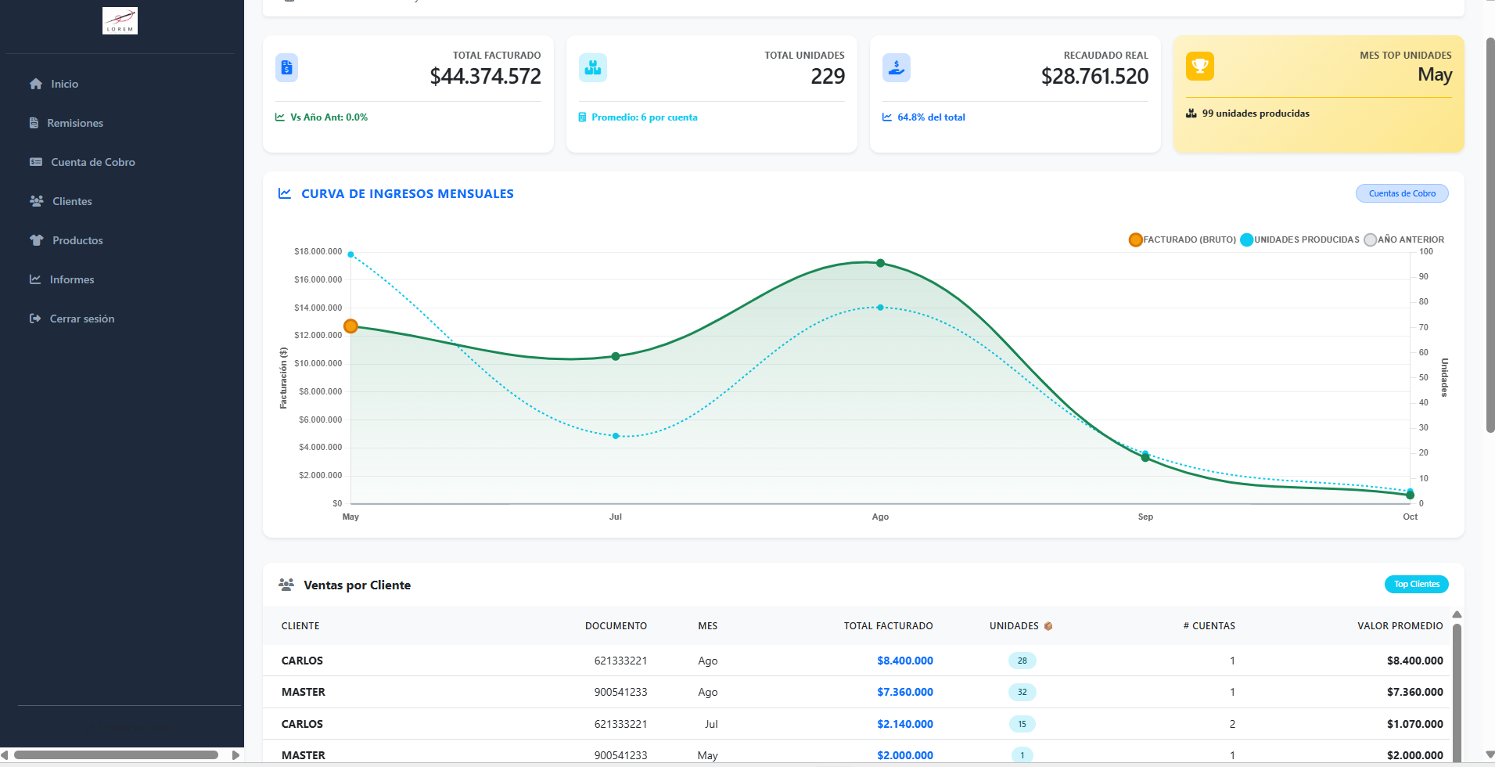Viewport: 1495px width, 767px height.
Task: Click the Top Clientes badge
Action: coord(1417,584)
